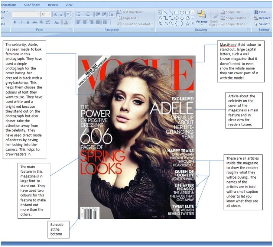Select the Oval shape
Image resolution: width=273 pixels, height=247 pixels.
pyautogui.click(x=182, y=12)
